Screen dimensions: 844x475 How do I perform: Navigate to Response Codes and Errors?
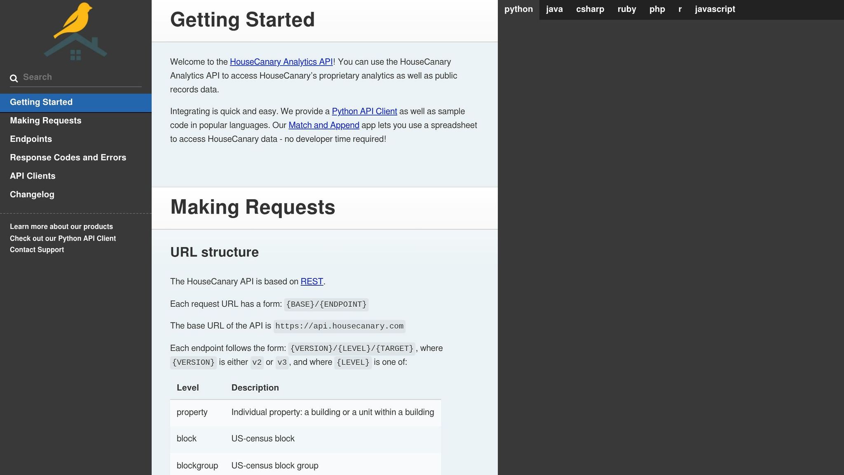pyautogui.click(x=76, y=158)
